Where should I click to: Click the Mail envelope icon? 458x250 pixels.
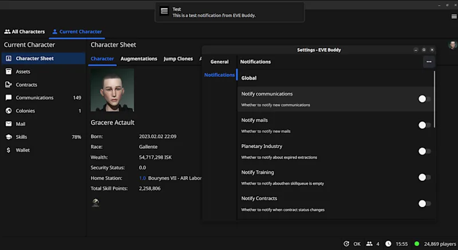point(9,124)
